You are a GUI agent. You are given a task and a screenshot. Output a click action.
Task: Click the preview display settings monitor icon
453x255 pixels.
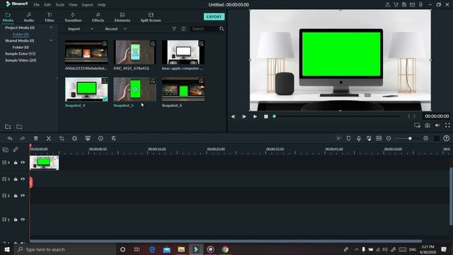417,125
